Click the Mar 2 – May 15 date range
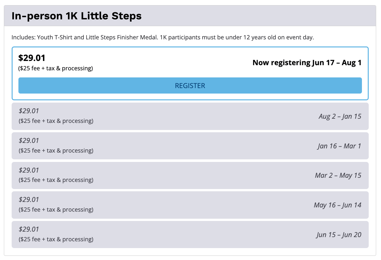The width and height of the screenshot is (381, 260). [338, 175]
